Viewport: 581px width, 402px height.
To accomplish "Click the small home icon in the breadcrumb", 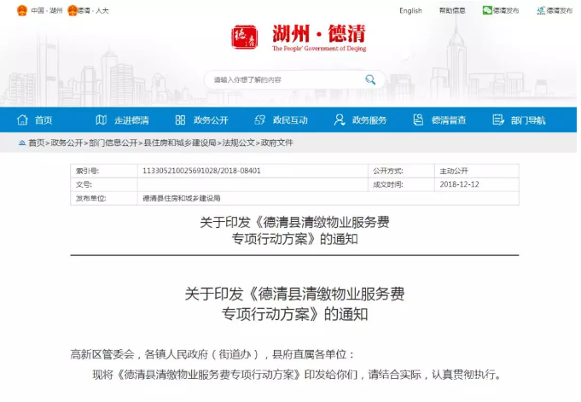I will (22, 143).
